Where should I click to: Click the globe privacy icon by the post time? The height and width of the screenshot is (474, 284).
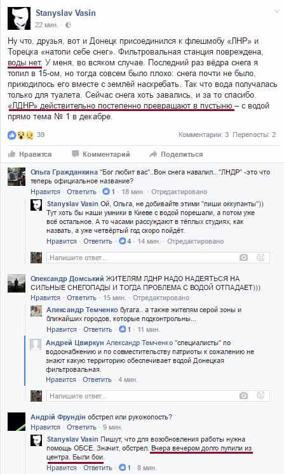tap(69, 25)
